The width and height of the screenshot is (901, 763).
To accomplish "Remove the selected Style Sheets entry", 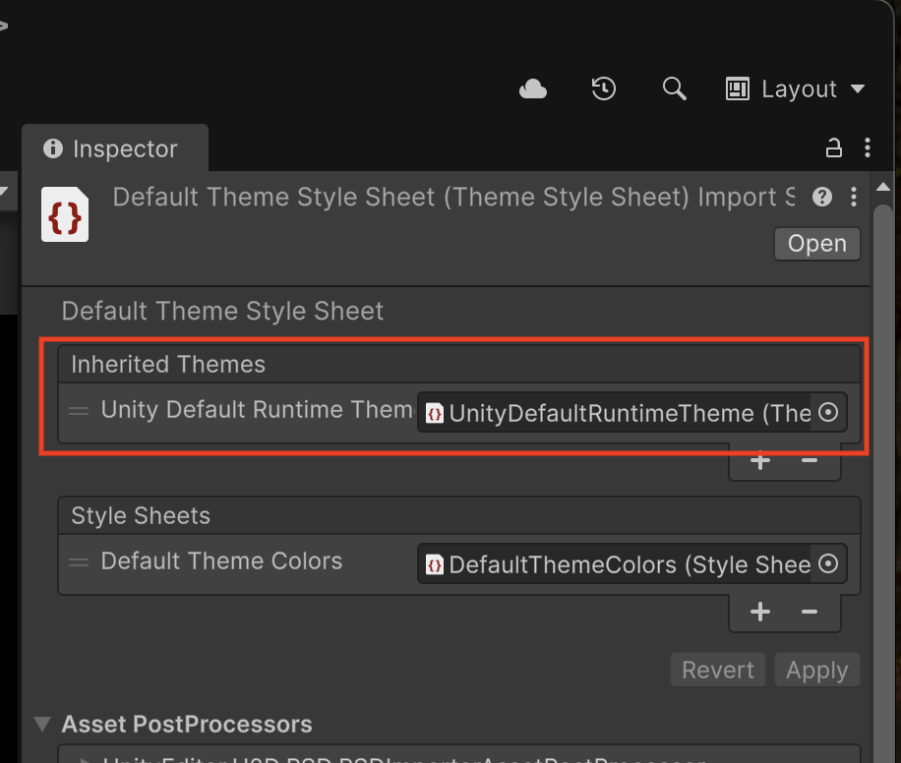I will click(x=810, y=613).
